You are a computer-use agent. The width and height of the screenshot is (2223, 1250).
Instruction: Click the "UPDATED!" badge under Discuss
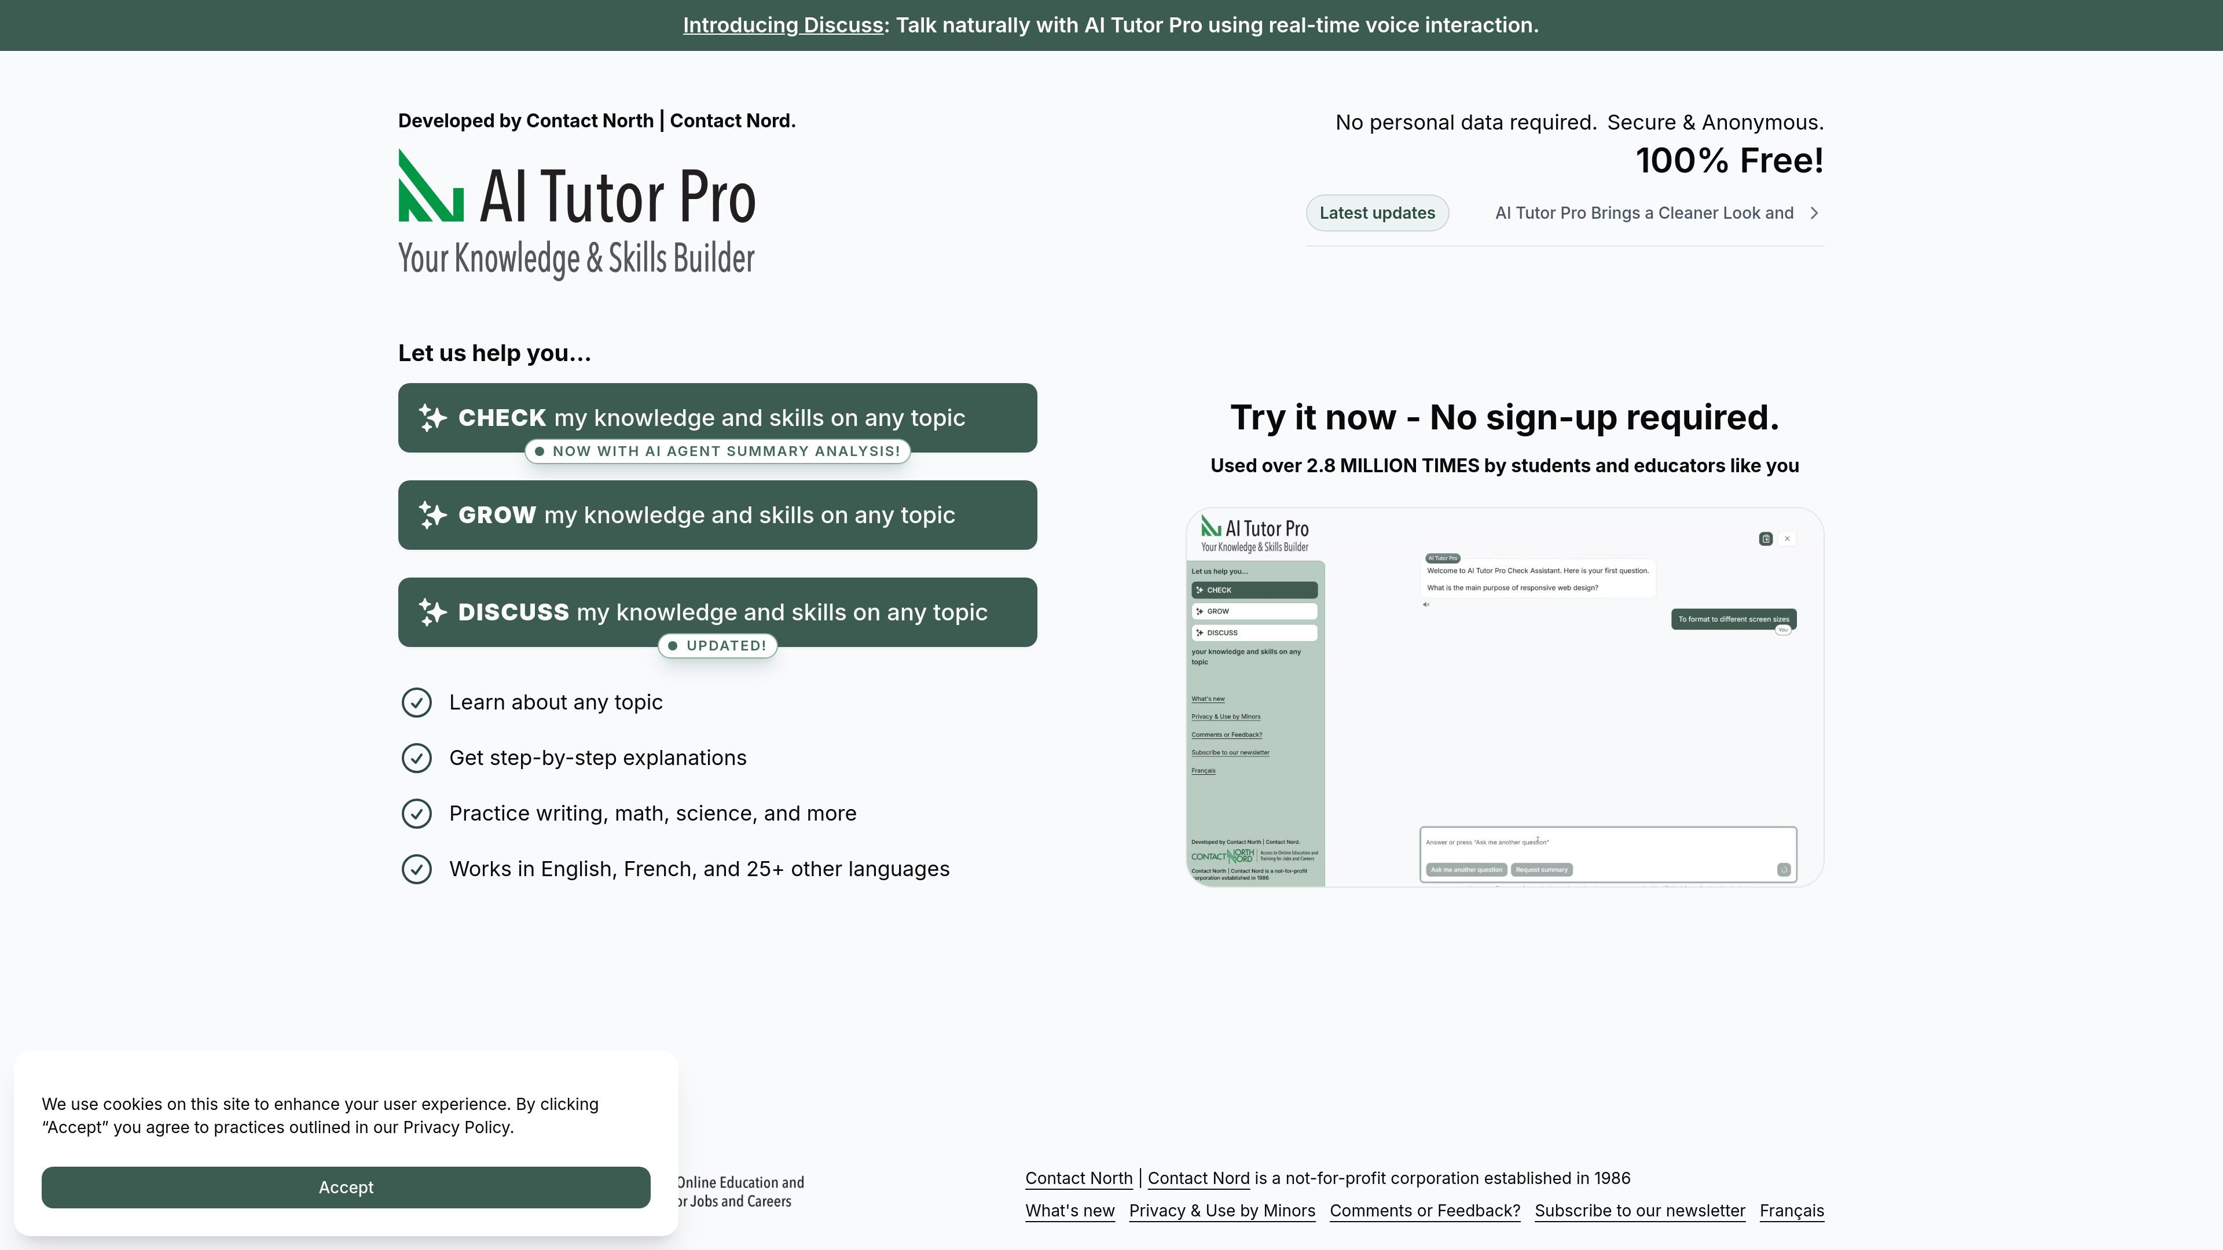point(717,646)
